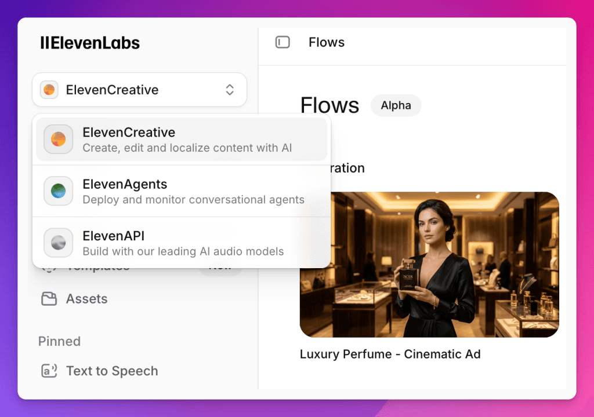594x417 pixels.
Task: Open the Luxury Perfume ad thumbnail
Action: coord(429,265)
